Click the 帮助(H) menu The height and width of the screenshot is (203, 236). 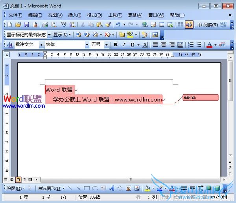177,15
